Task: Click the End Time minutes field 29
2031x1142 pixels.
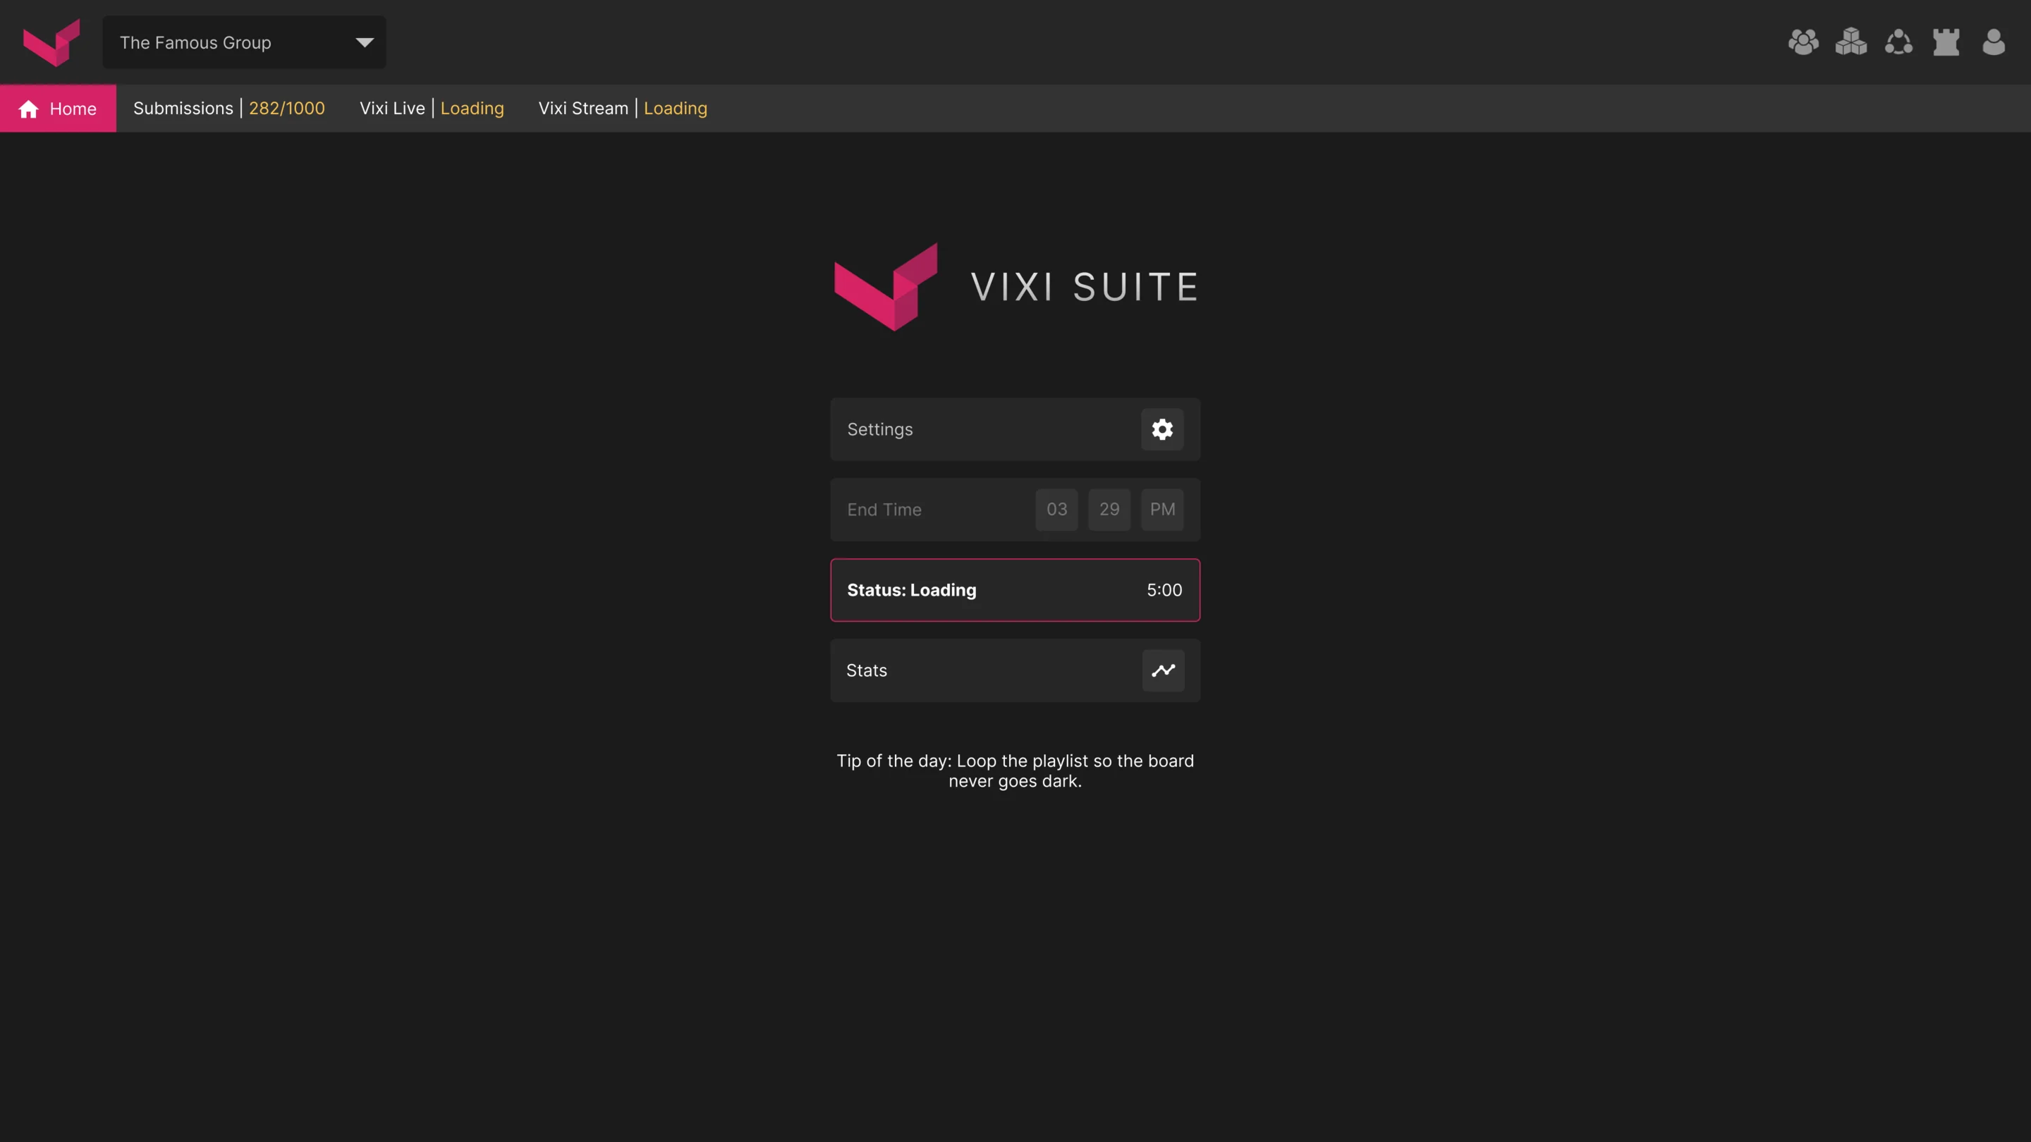Action: 1109,510
